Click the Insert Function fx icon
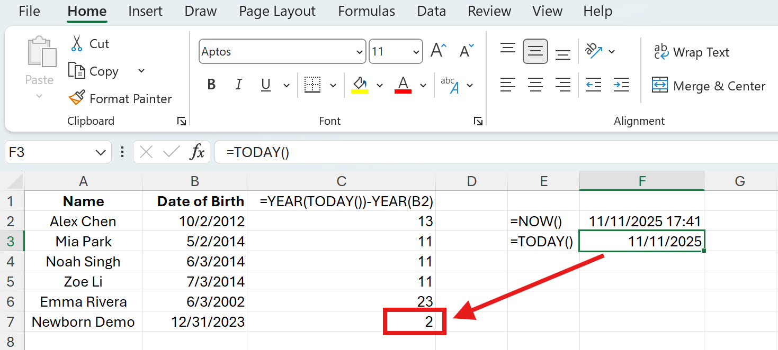The height and width of the screenshot is (350, 778). 198,152
